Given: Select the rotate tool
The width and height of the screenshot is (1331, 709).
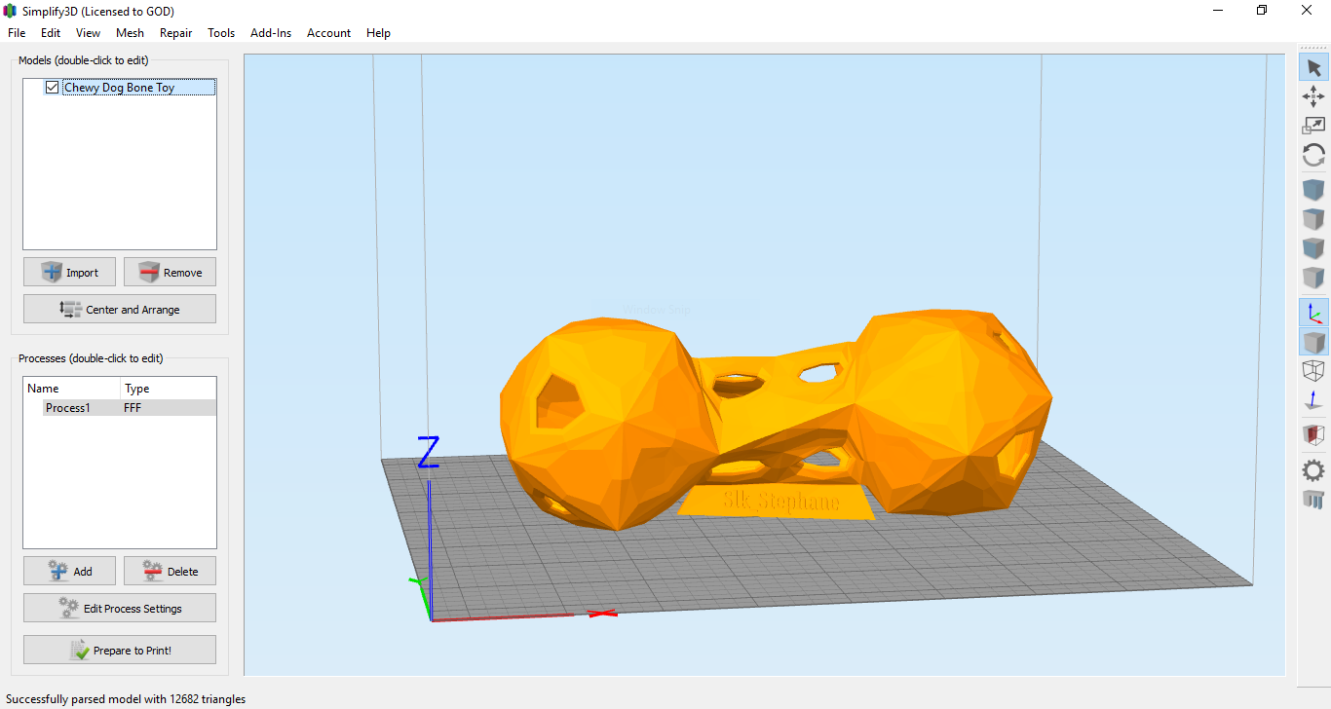Looking at the screenshot, I should [1313, 155].
